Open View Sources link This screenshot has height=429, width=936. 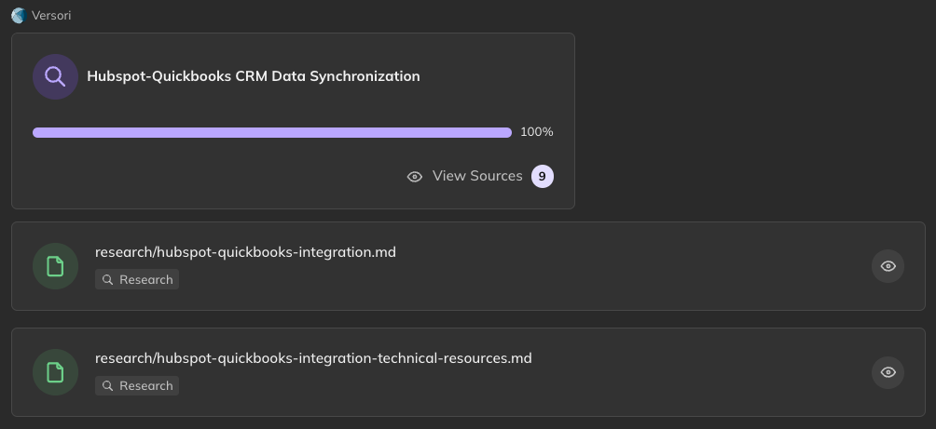click(x=476, y=176)
